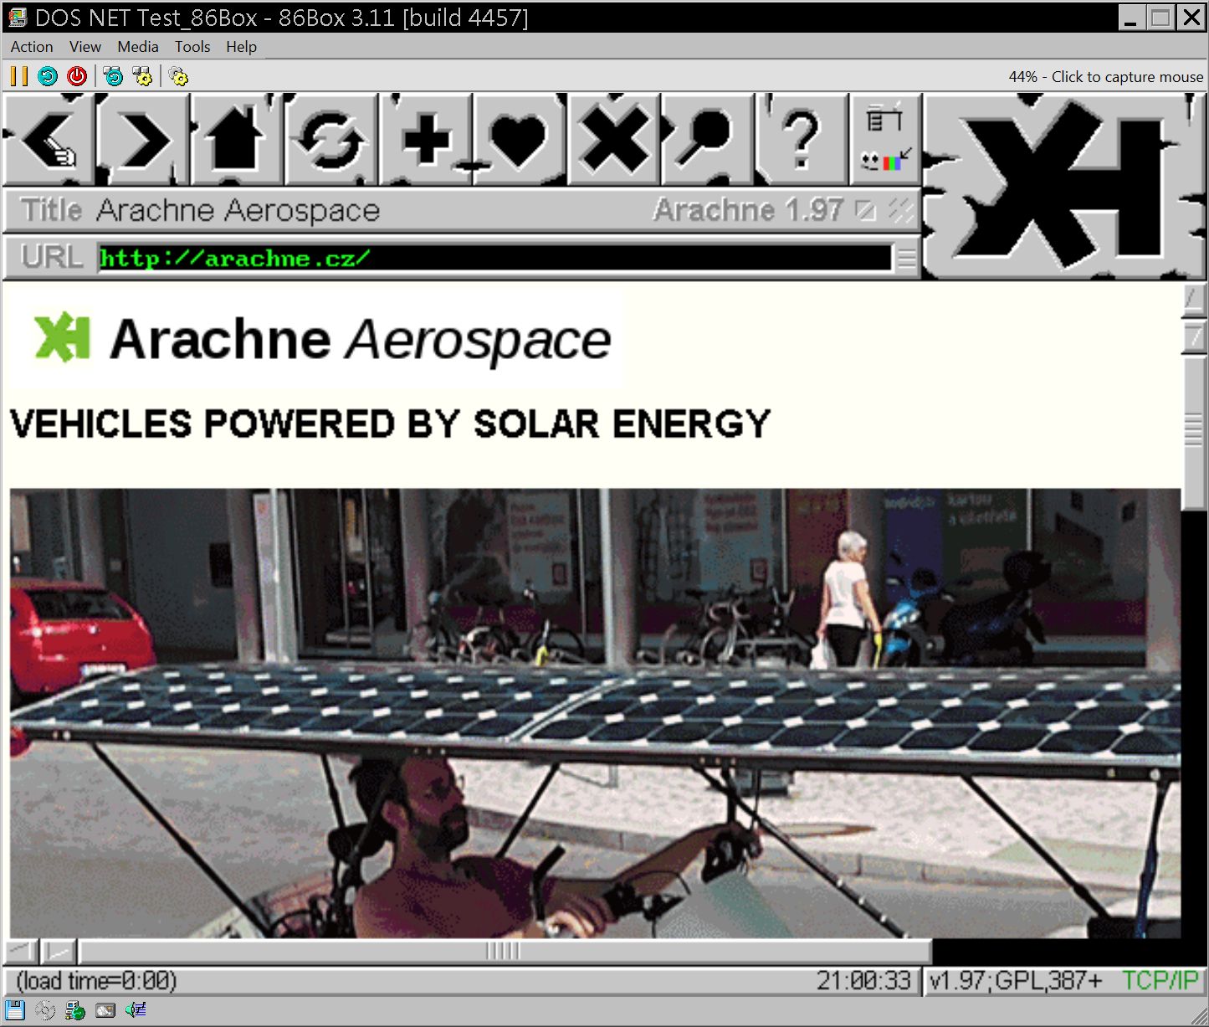Click the vertical scrollbar down arrow button
The width and height of the screenshot is (1209, 1027).
tap(1194, 336)
